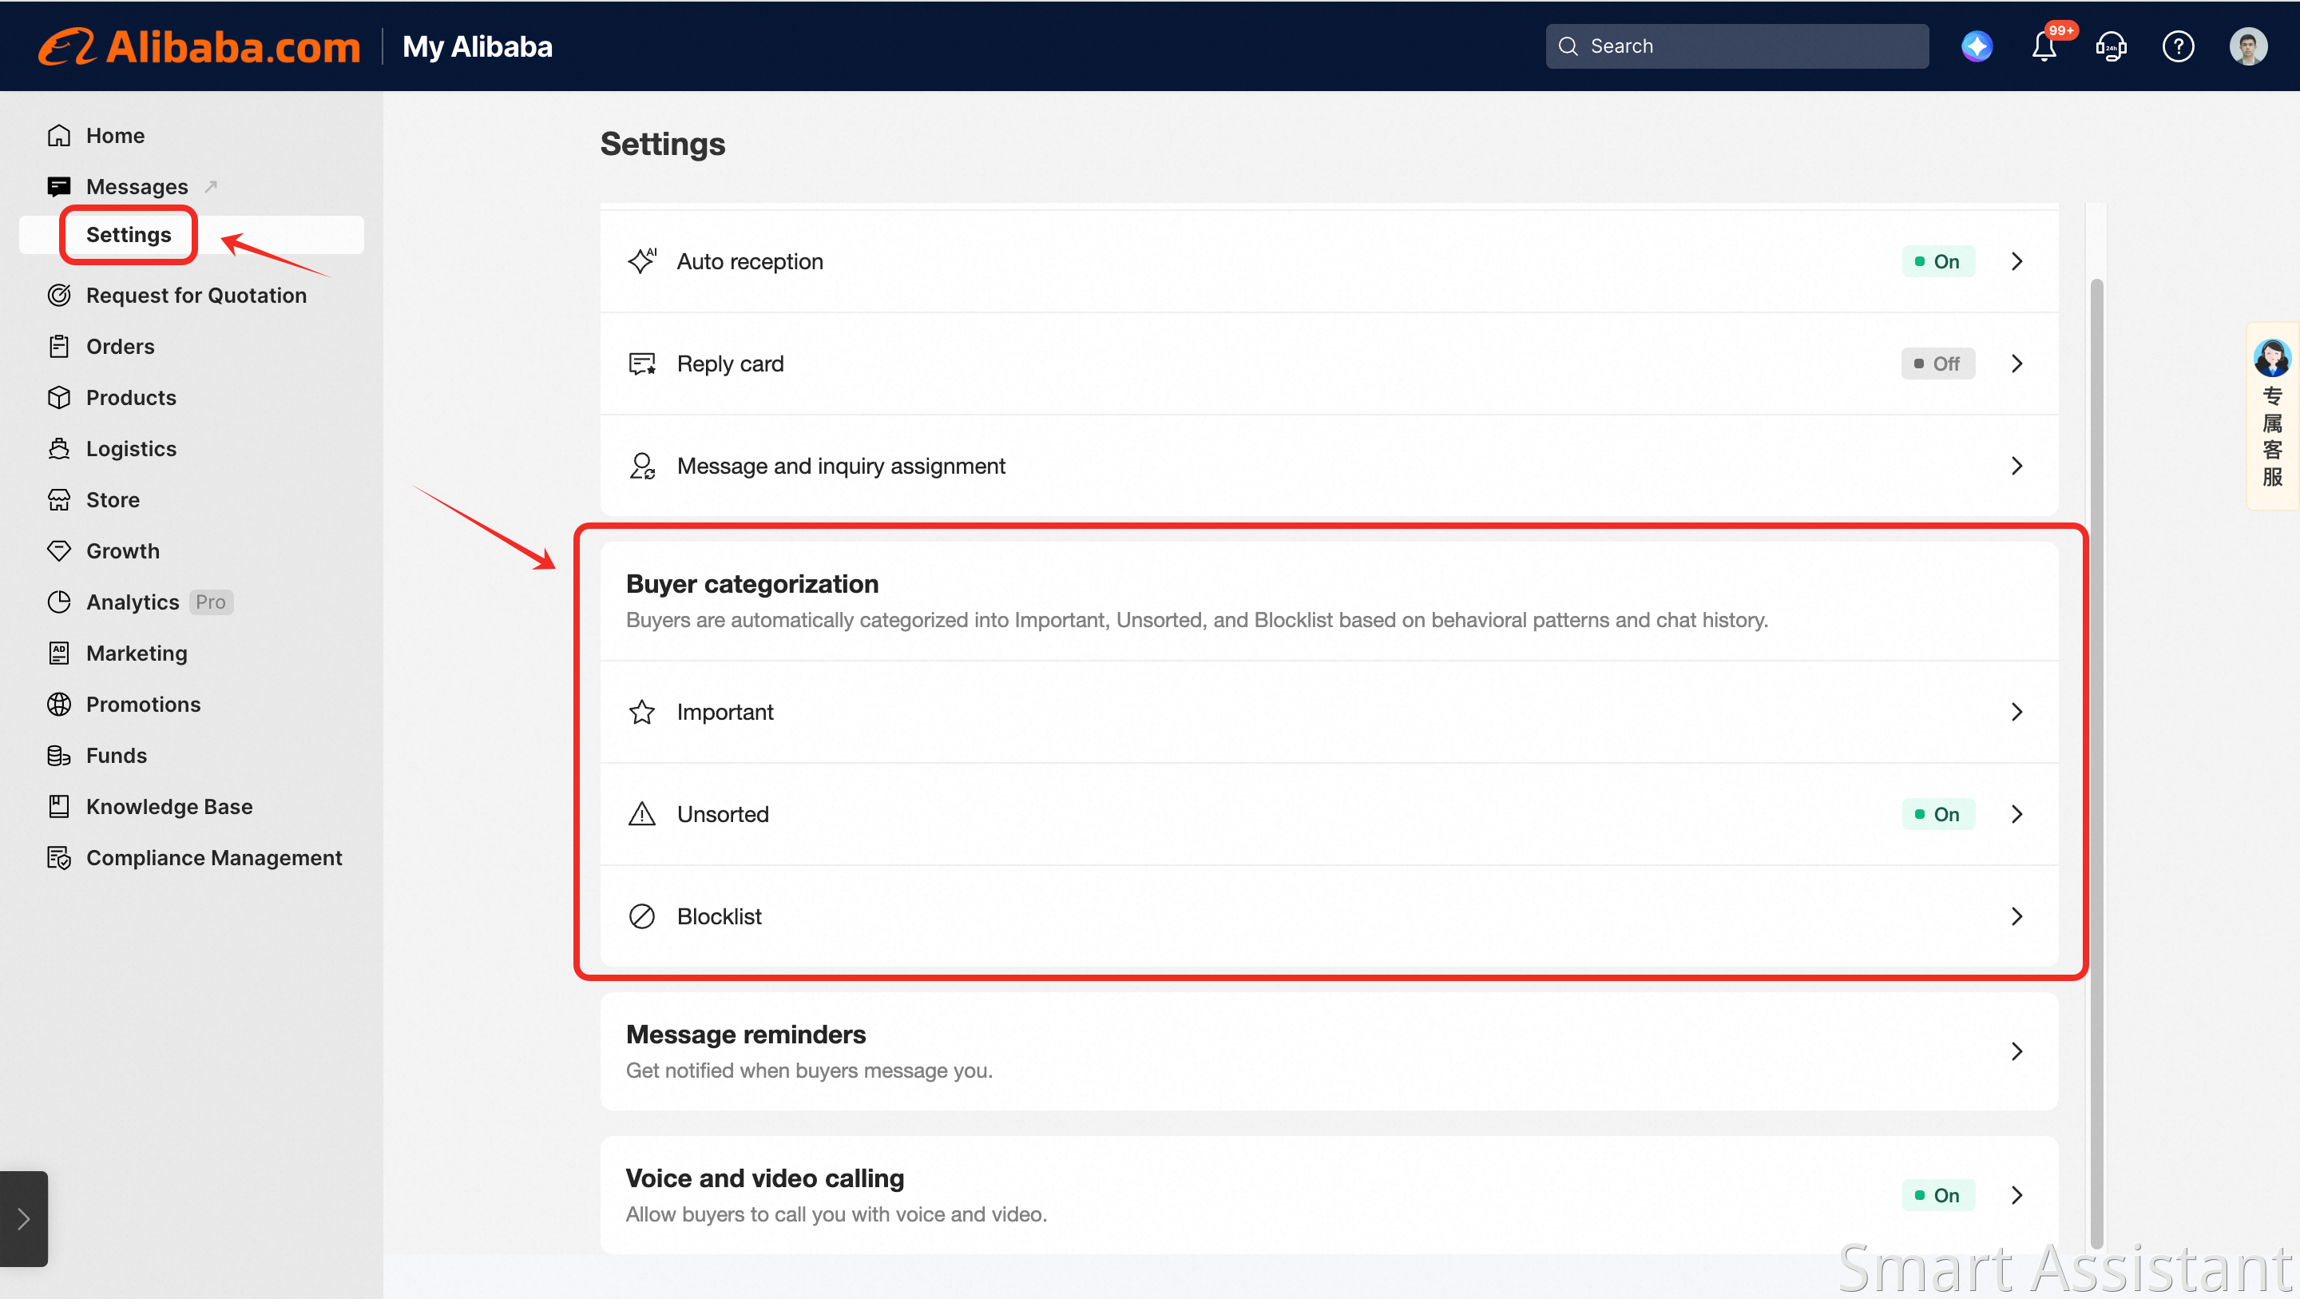Expand the Message reminders chevron
This screenshot has width=2300, height=1299.
point(2017,1051)
